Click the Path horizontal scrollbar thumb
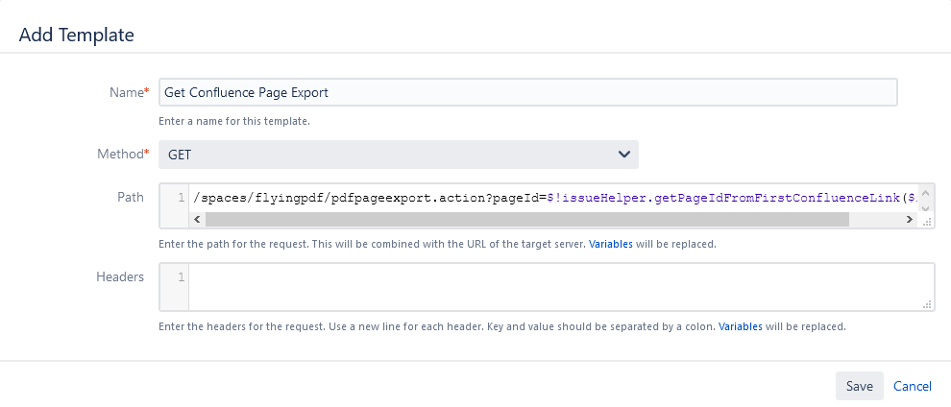The height and width of the screenshot is (407, 951). (526, 220)
